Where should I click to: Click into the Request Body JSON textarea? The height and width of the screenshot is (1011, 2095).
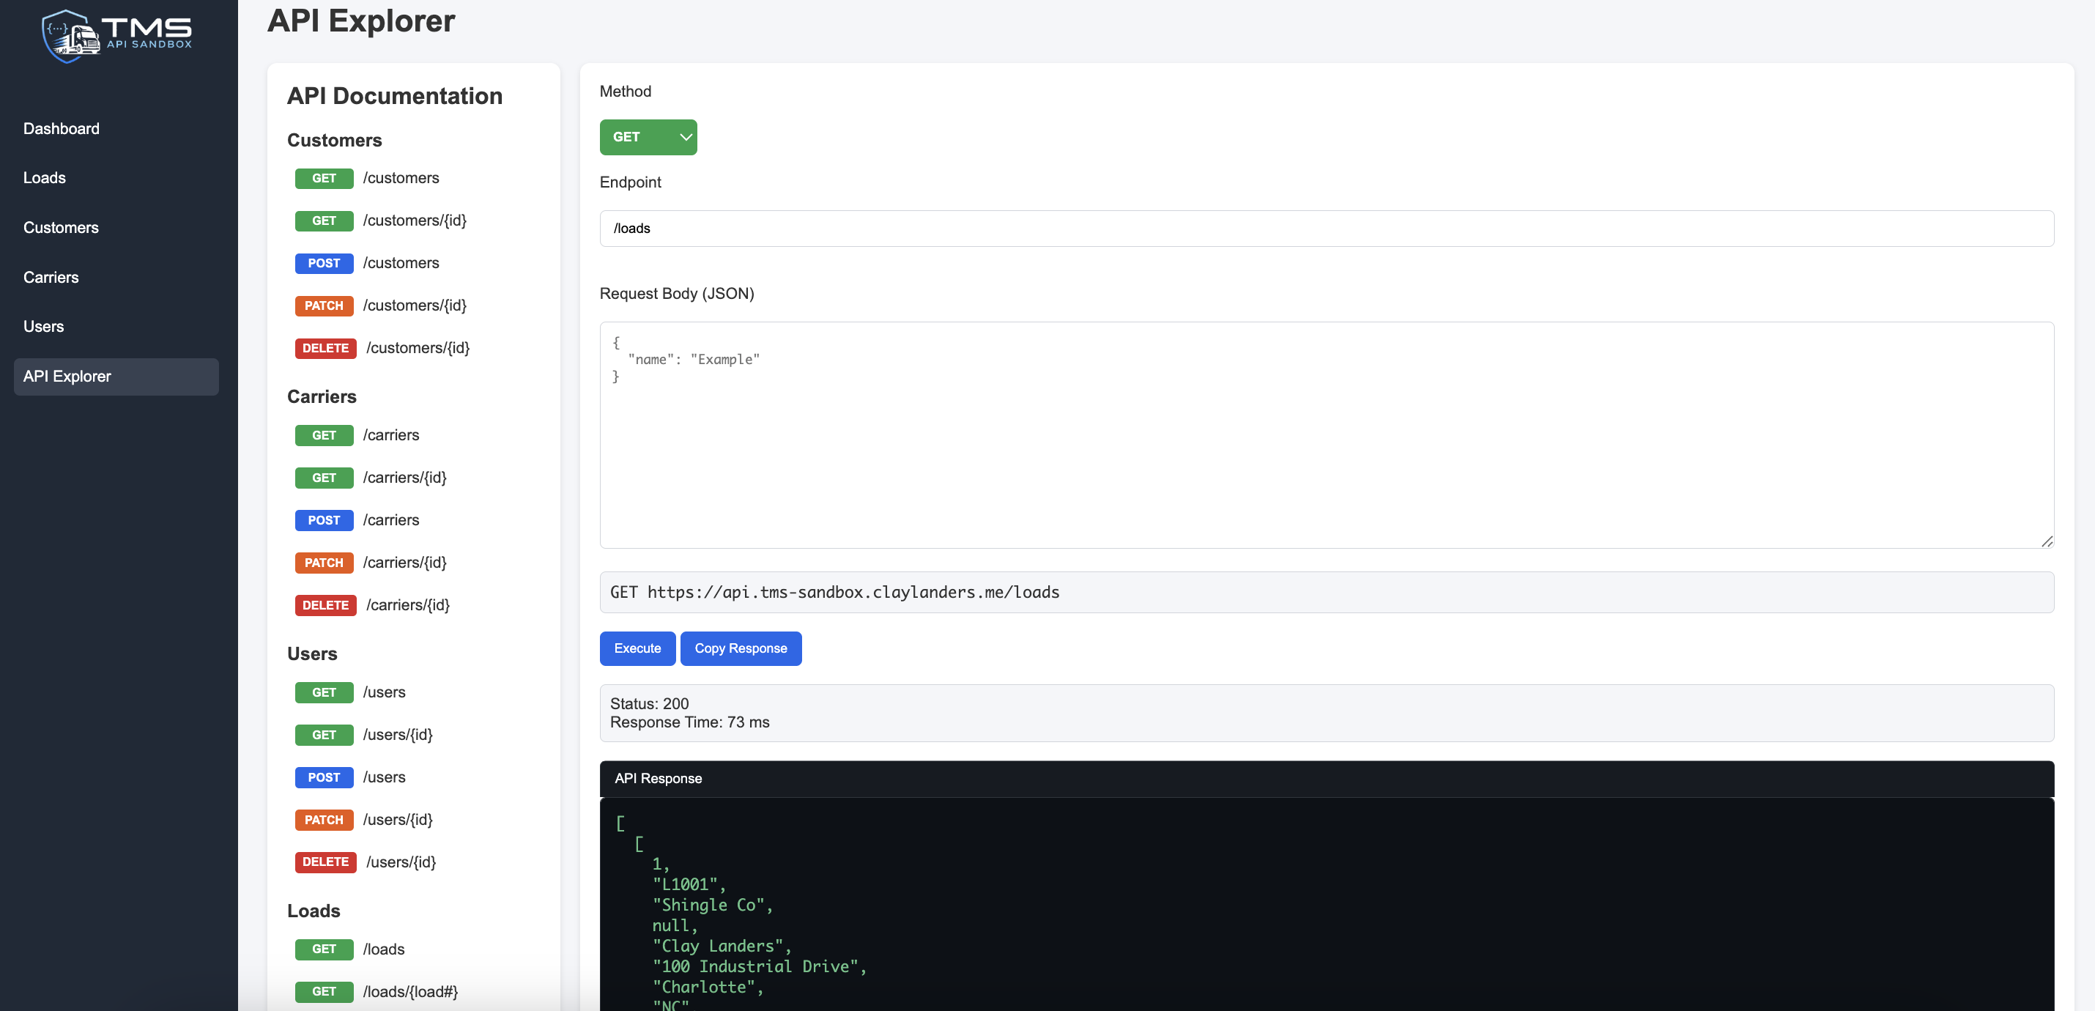tap(1327, 435)
